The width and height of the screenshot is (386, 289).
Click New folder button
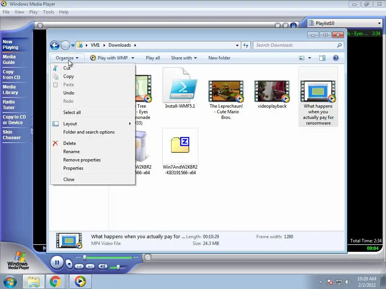click(x=219, y=58)
